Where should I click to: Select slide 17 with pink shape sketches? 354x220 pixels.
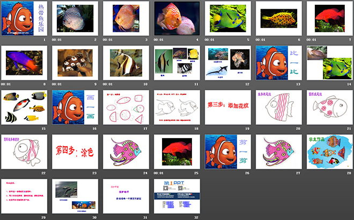point(126,107)
